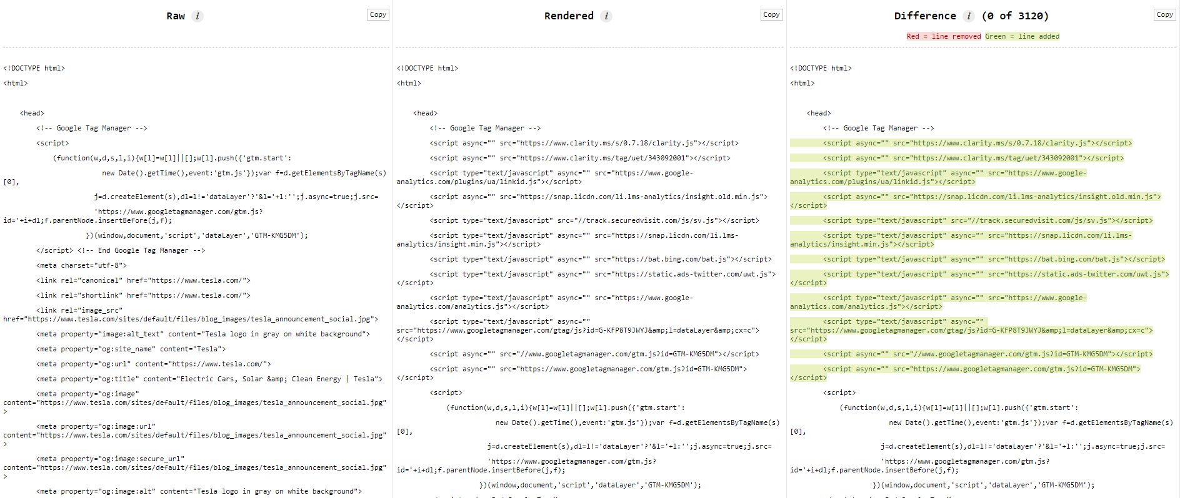1180x498 pixels.
Task: Click the og:title meta line in Raw
Action: [x=209, y=379]
